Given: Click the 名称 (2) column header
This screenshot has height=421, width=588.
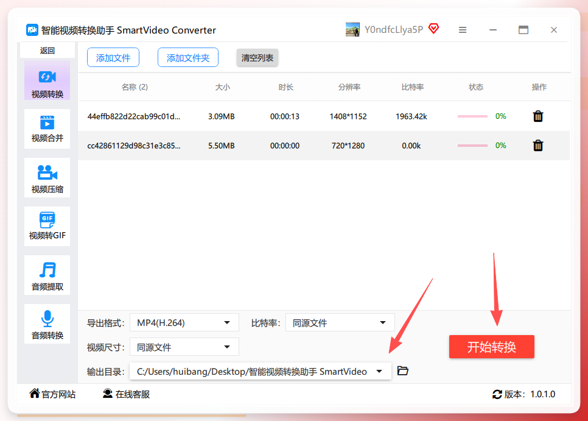Looking at the screenshot, I should pos(135,87).
